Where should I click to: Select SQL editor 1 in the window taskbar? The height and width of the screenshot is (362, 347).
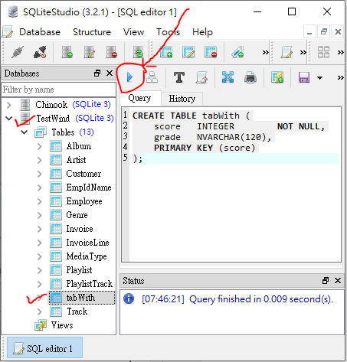44,348
